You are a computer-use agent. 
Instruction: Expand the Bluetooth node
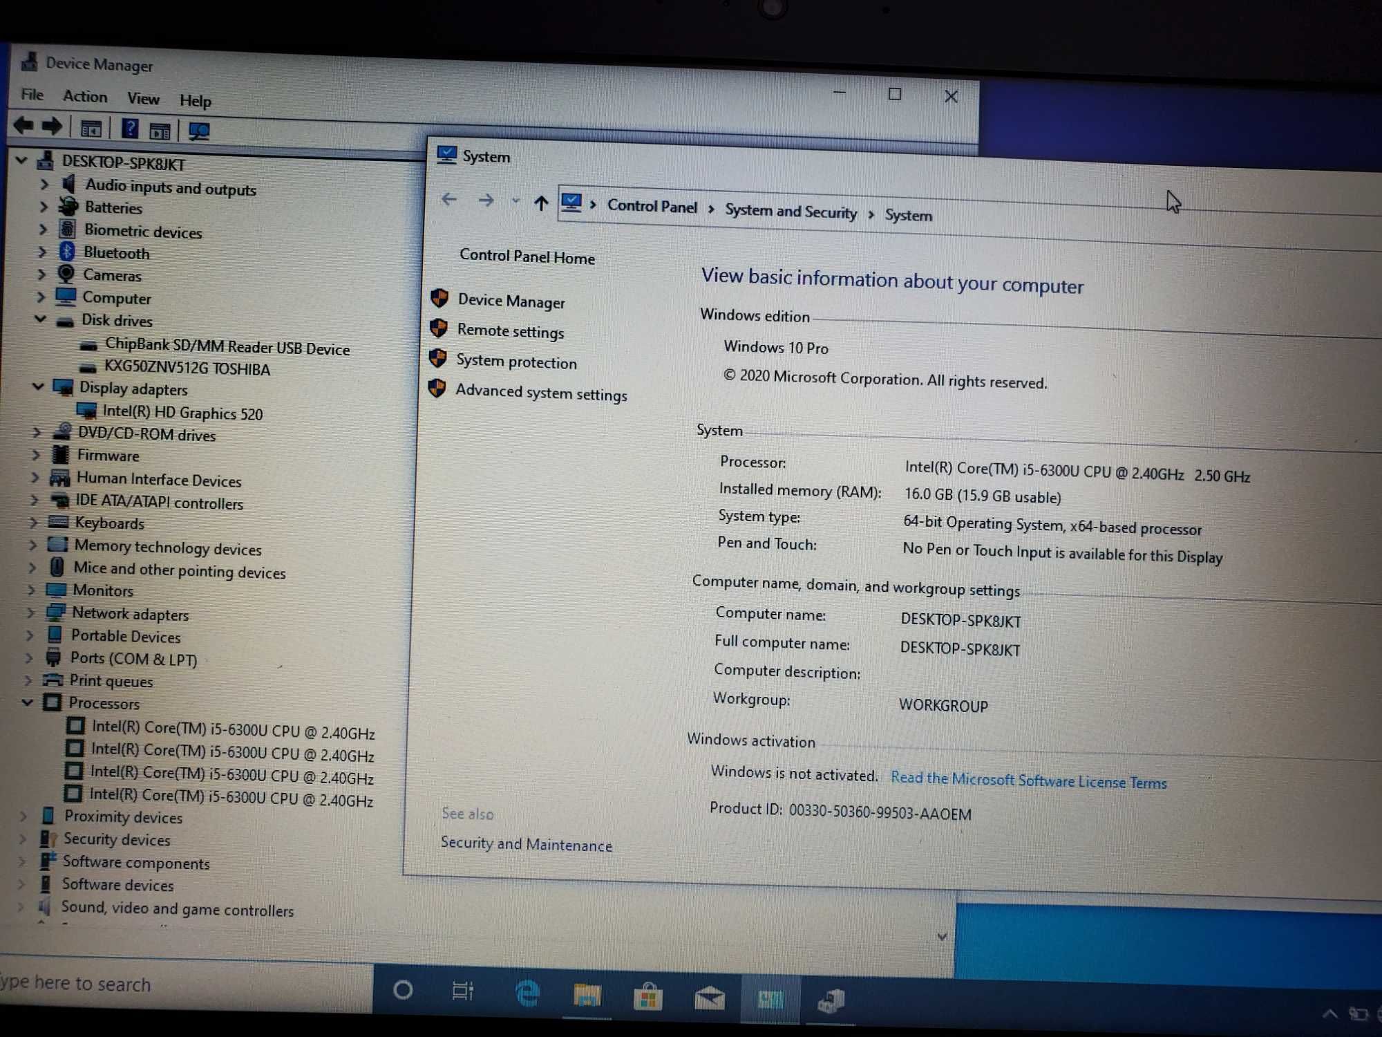coord(42,252)
